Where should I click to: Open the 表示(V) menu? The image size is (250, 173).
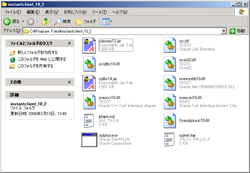(x=52, y=12)
